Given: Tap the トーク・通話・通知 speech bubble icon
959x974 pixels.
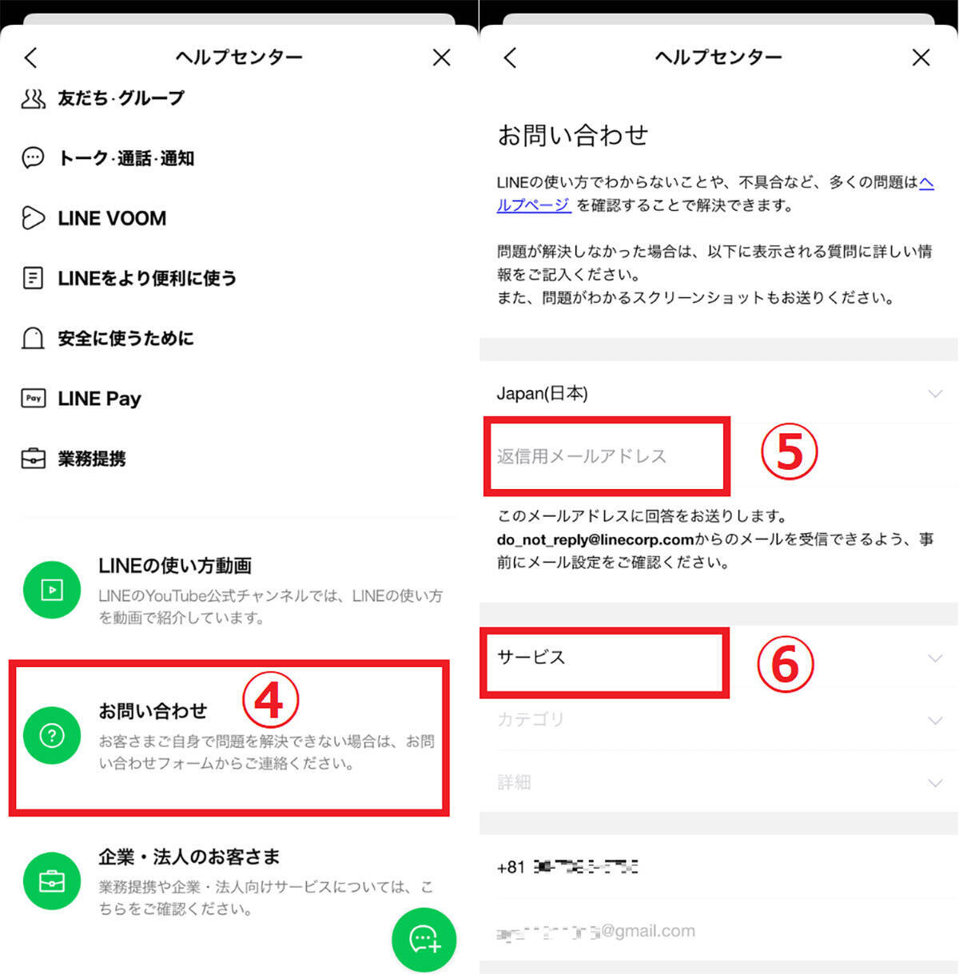Looking at the screenshot, I should (x=33, y=158).
